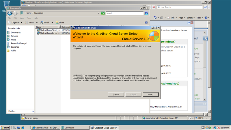Expand the Install dropdown arrow
Screen dimensions: 231x130
[x=52, y=23]
